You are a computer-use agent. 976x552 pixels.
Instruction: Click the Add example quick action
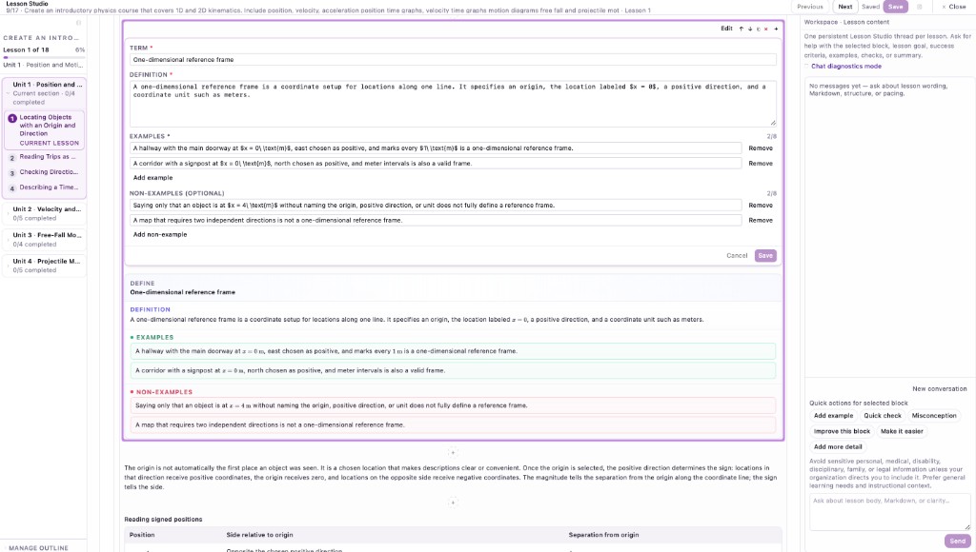pos(833,415)
